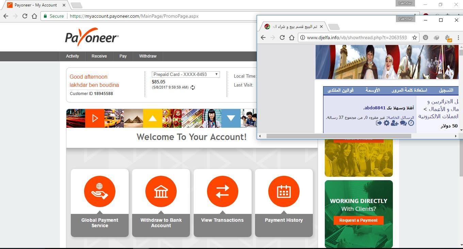Click the Customer ID 18945588 text
463x249 pixels.
coord(91,93)
